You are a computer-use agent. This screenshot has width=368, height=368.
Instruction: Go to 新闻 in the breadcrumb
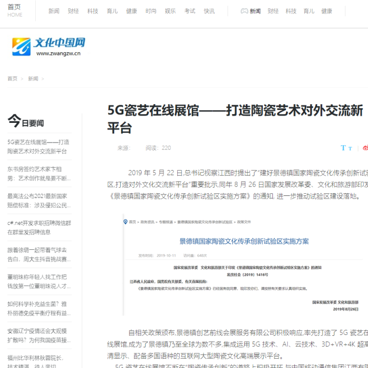point(33,79)
